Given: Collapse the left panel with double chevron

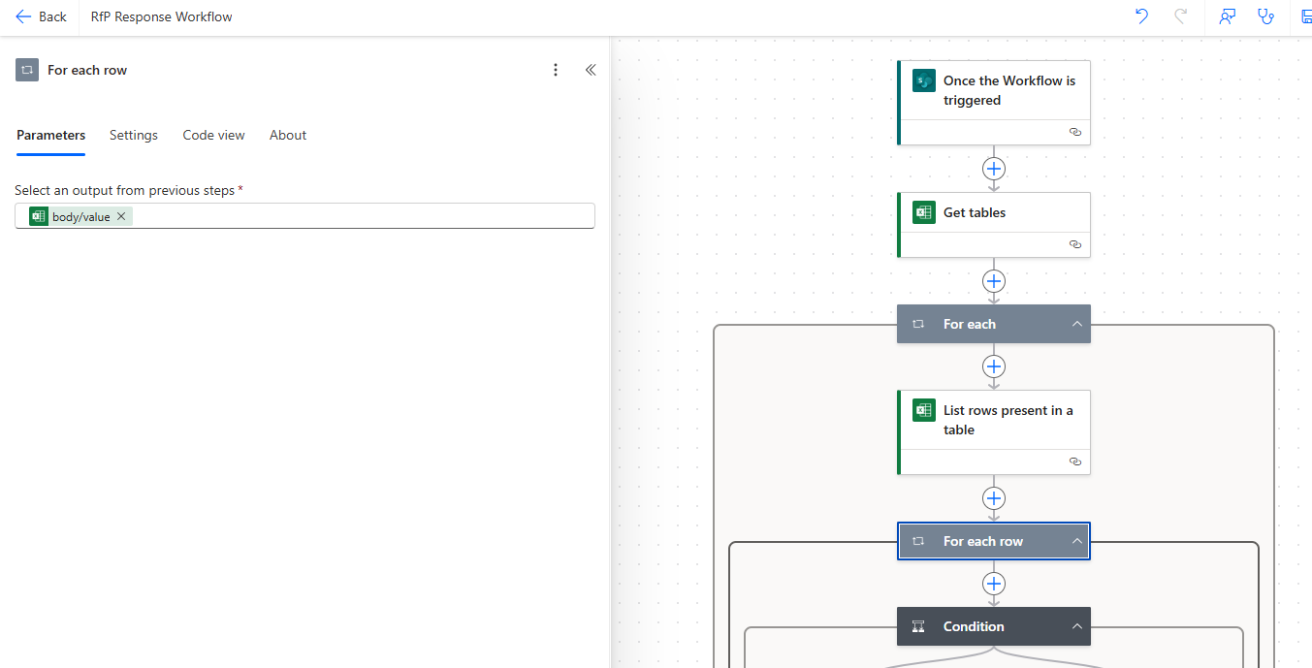Looking at the screenshot, I should pyautogui.click(x=591, y=70).
